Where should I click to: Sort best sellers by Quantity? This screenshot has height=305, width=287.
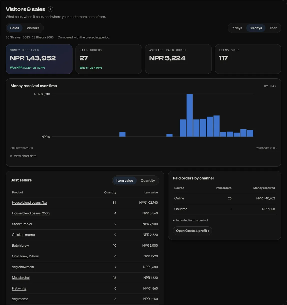(x=148, y=180)
